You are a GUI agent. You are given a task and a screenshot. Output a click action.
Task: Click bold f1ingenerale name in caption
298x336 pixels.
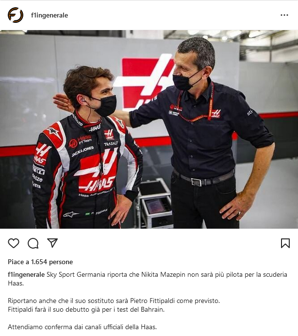(26, 274)
